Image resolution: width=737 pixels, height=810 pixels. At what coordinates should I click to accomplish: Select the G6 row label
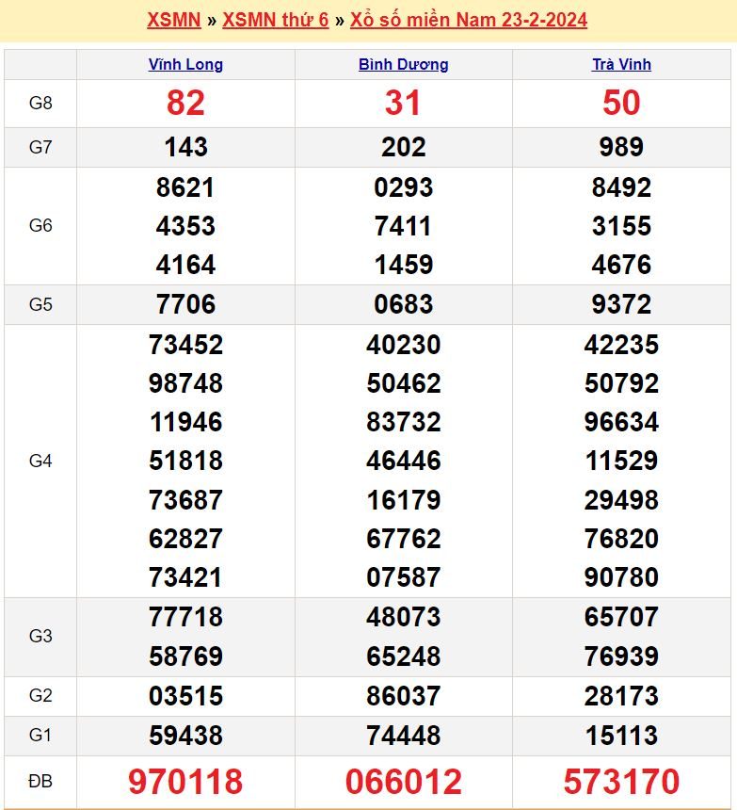[x=40, y=226]
